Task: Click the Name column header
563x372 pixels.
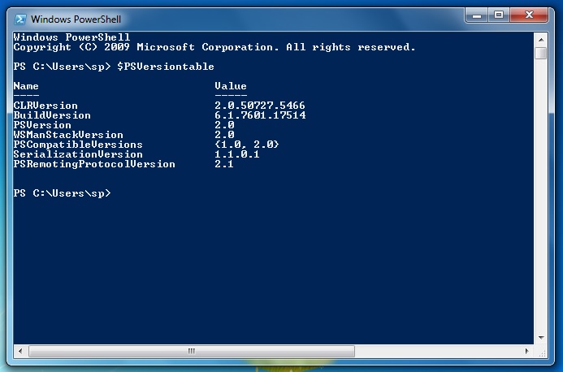Action: coord(26,86)
